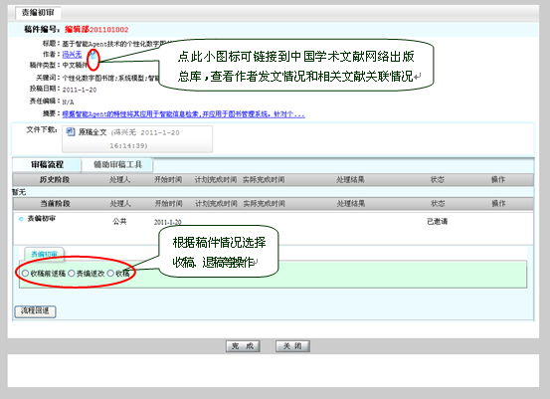Select the 收稿 radio option
The image size is (550, 399).
(110, 273)
